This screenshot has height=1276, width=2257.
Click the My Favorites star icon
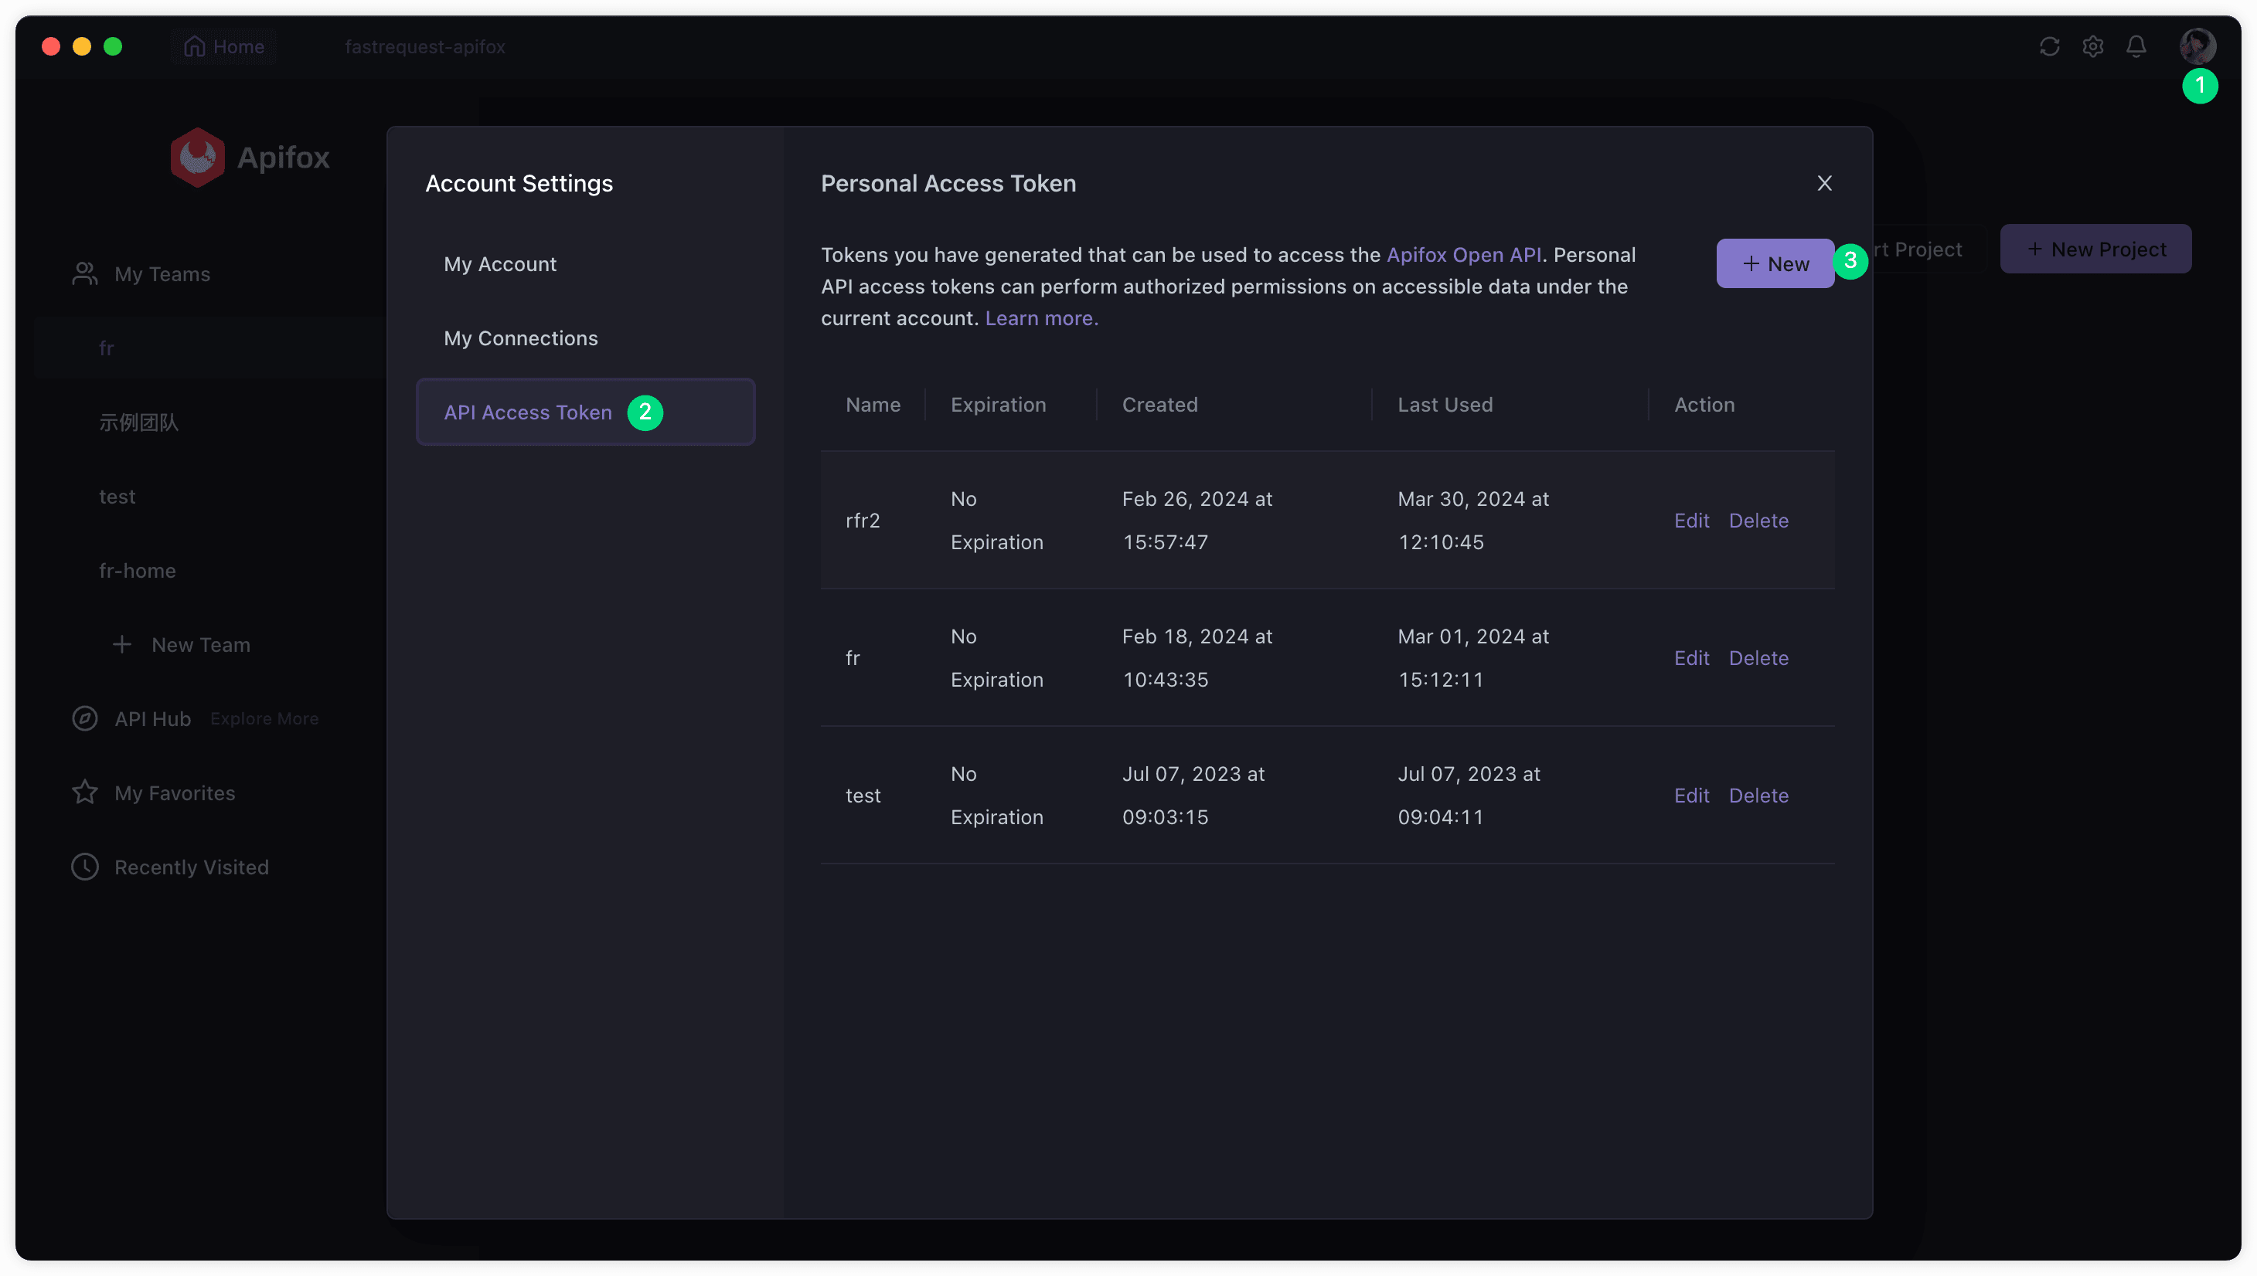click(85, 792)
